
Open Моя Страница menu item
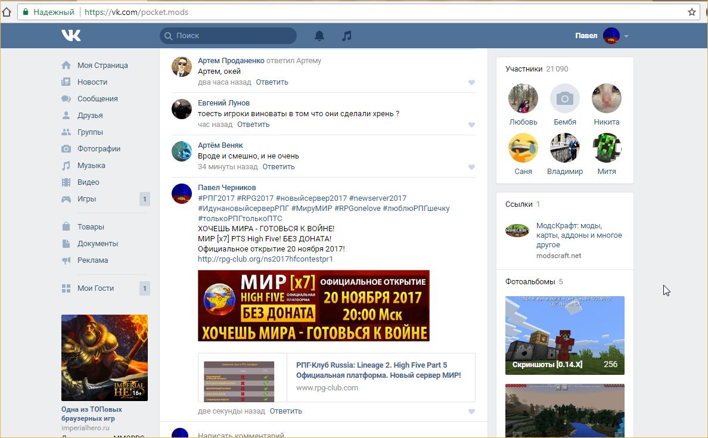pos(102,66)
